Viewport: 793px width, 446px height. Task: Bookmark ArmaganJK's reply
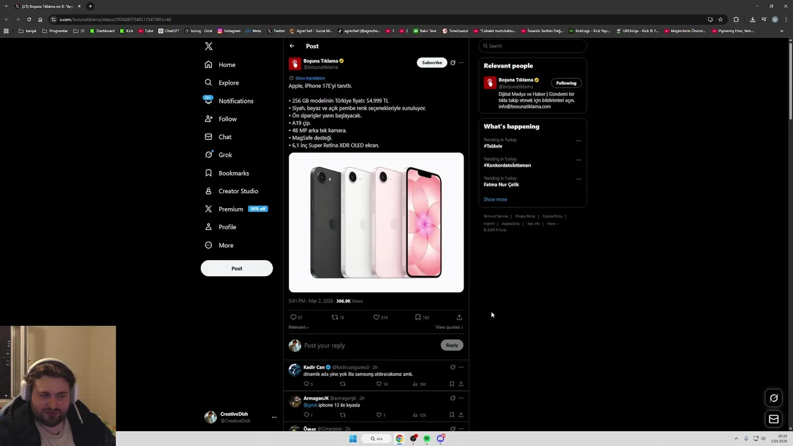tap(452, 415)
